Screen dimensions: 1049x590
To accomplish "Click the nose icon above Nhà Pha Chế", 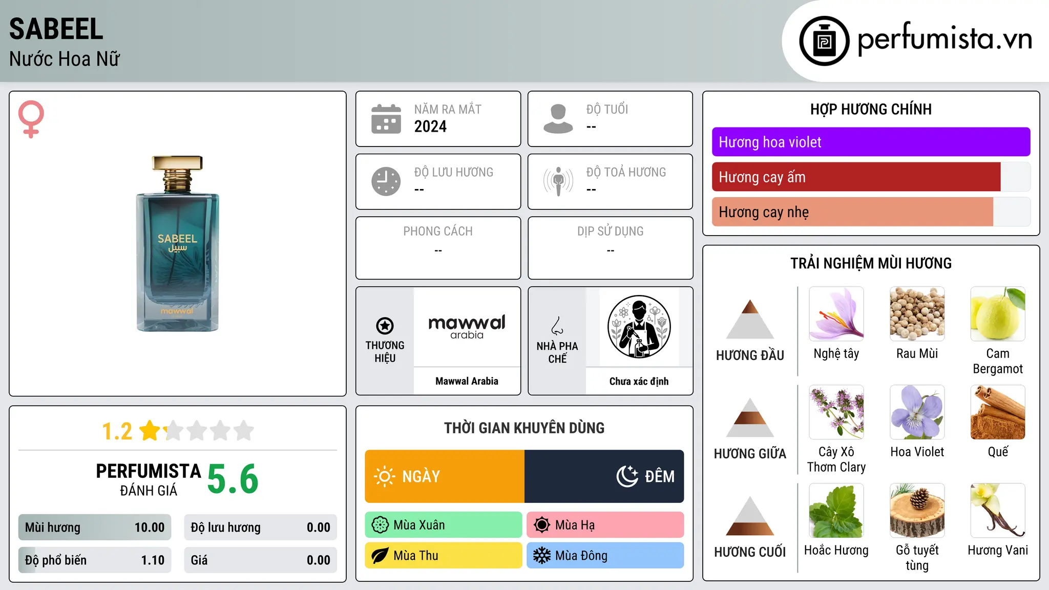I will [x=557, y=326].
